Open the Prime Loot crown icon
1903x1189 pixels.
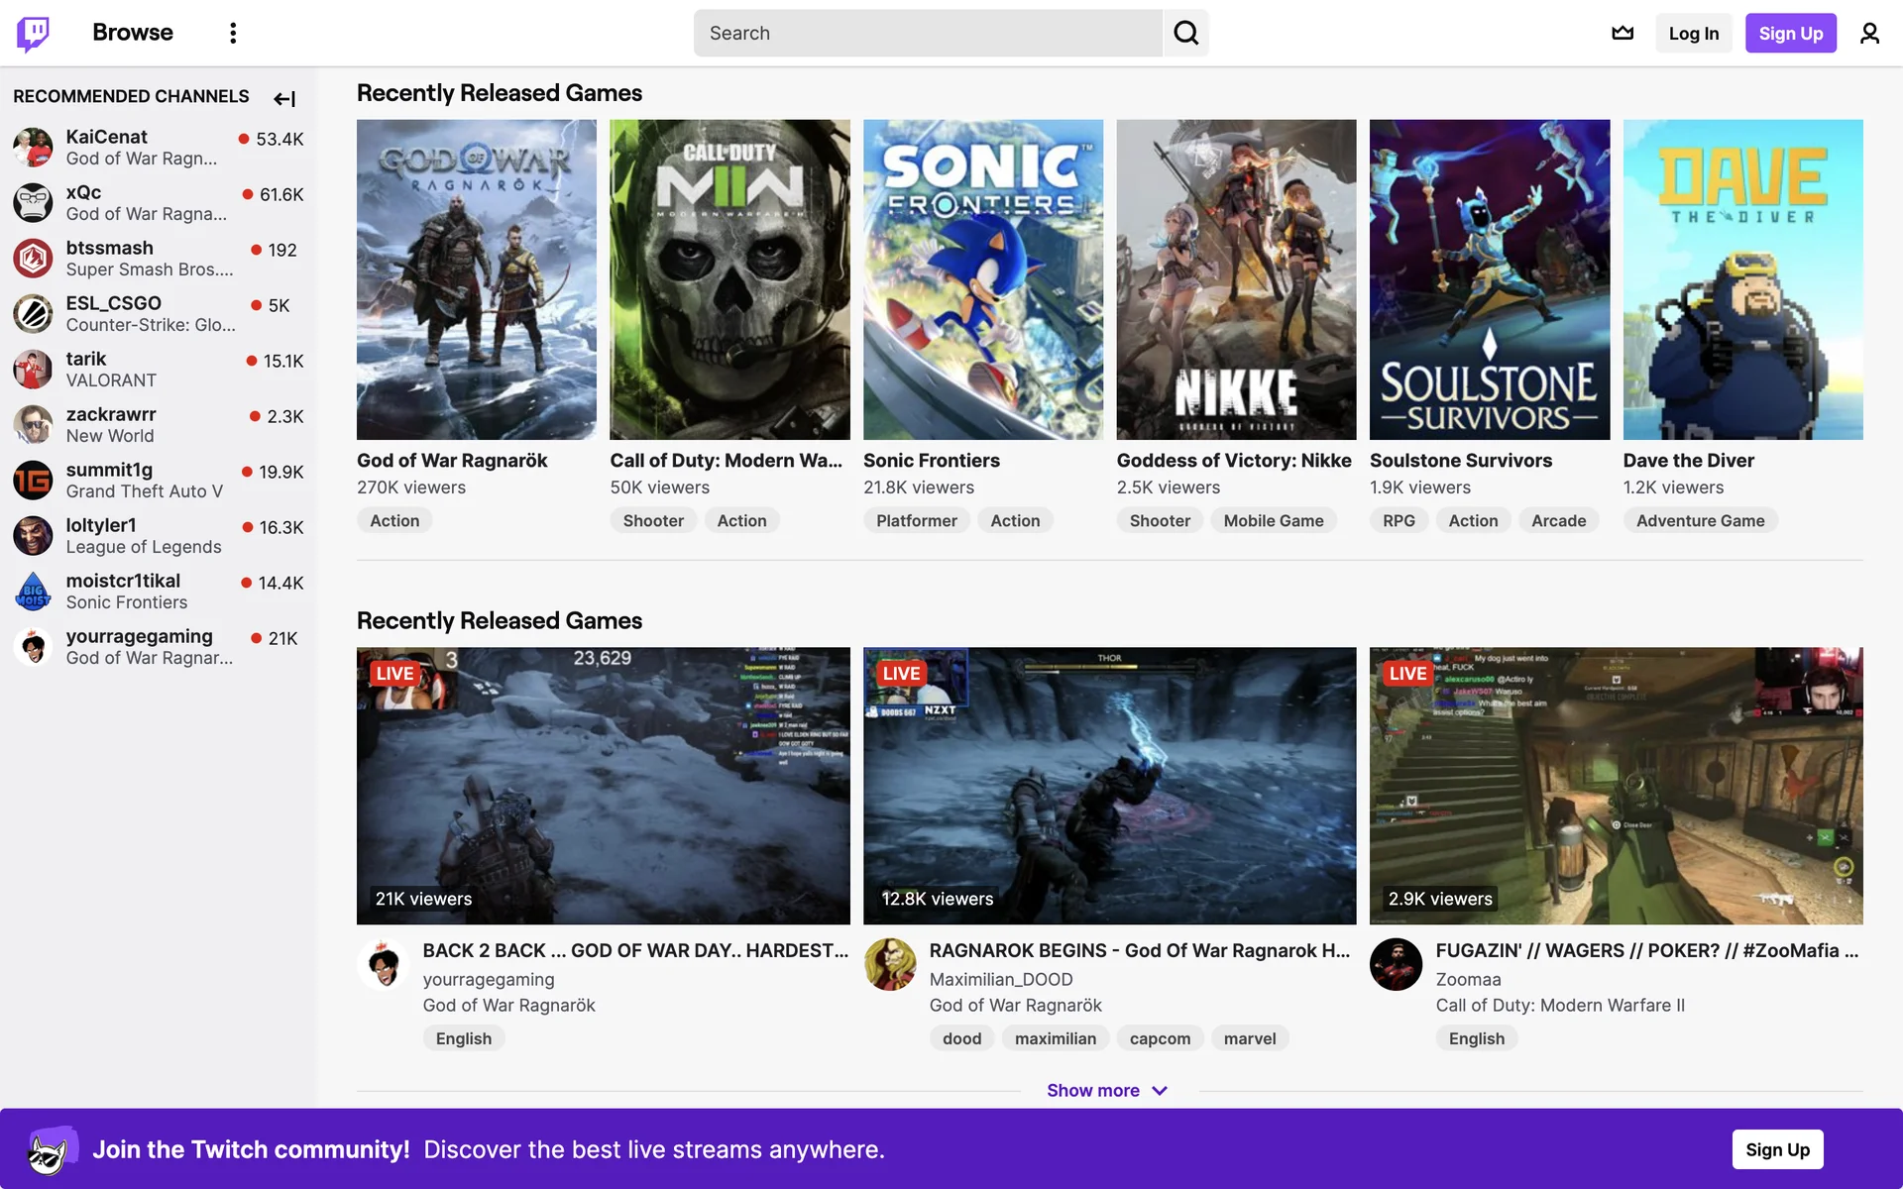[1623, 33]
